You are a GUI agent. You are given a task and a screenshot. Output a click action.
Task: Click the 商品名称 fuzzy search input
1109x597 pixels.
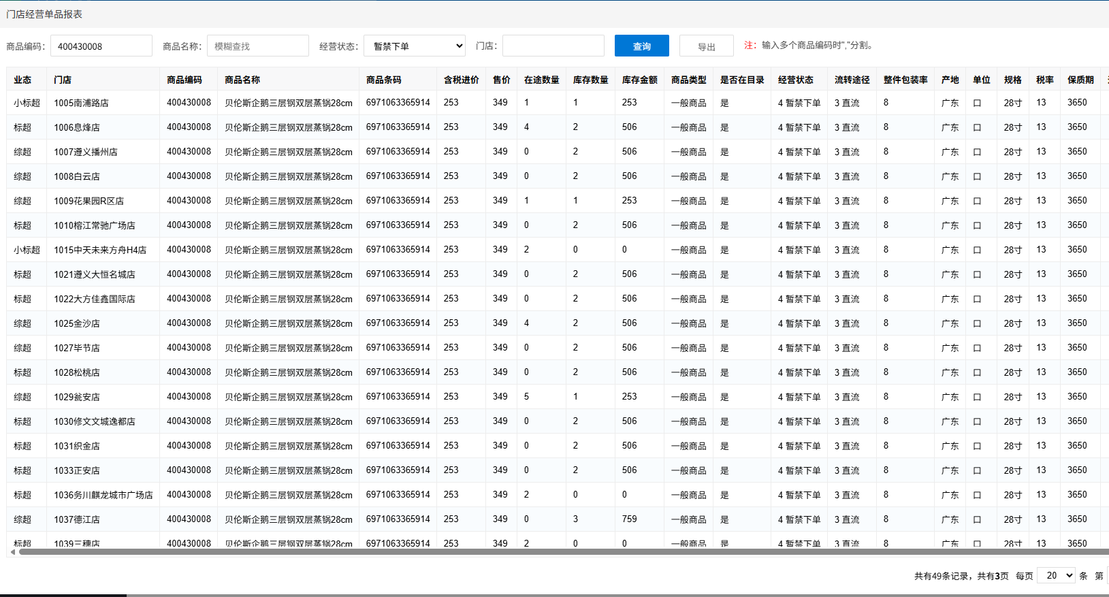pos(257,46)
